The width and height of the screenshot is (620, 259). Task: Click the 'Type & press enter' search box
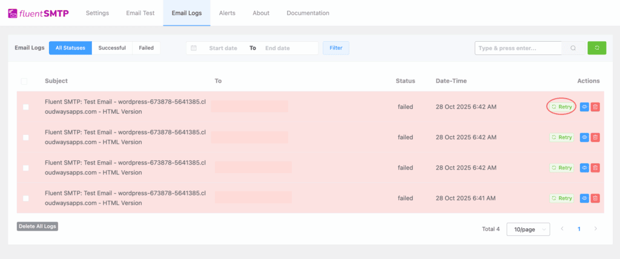point(518,48)
